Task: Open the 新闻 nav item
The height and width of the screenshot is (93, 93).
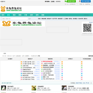Action: (x=20, y=15)
